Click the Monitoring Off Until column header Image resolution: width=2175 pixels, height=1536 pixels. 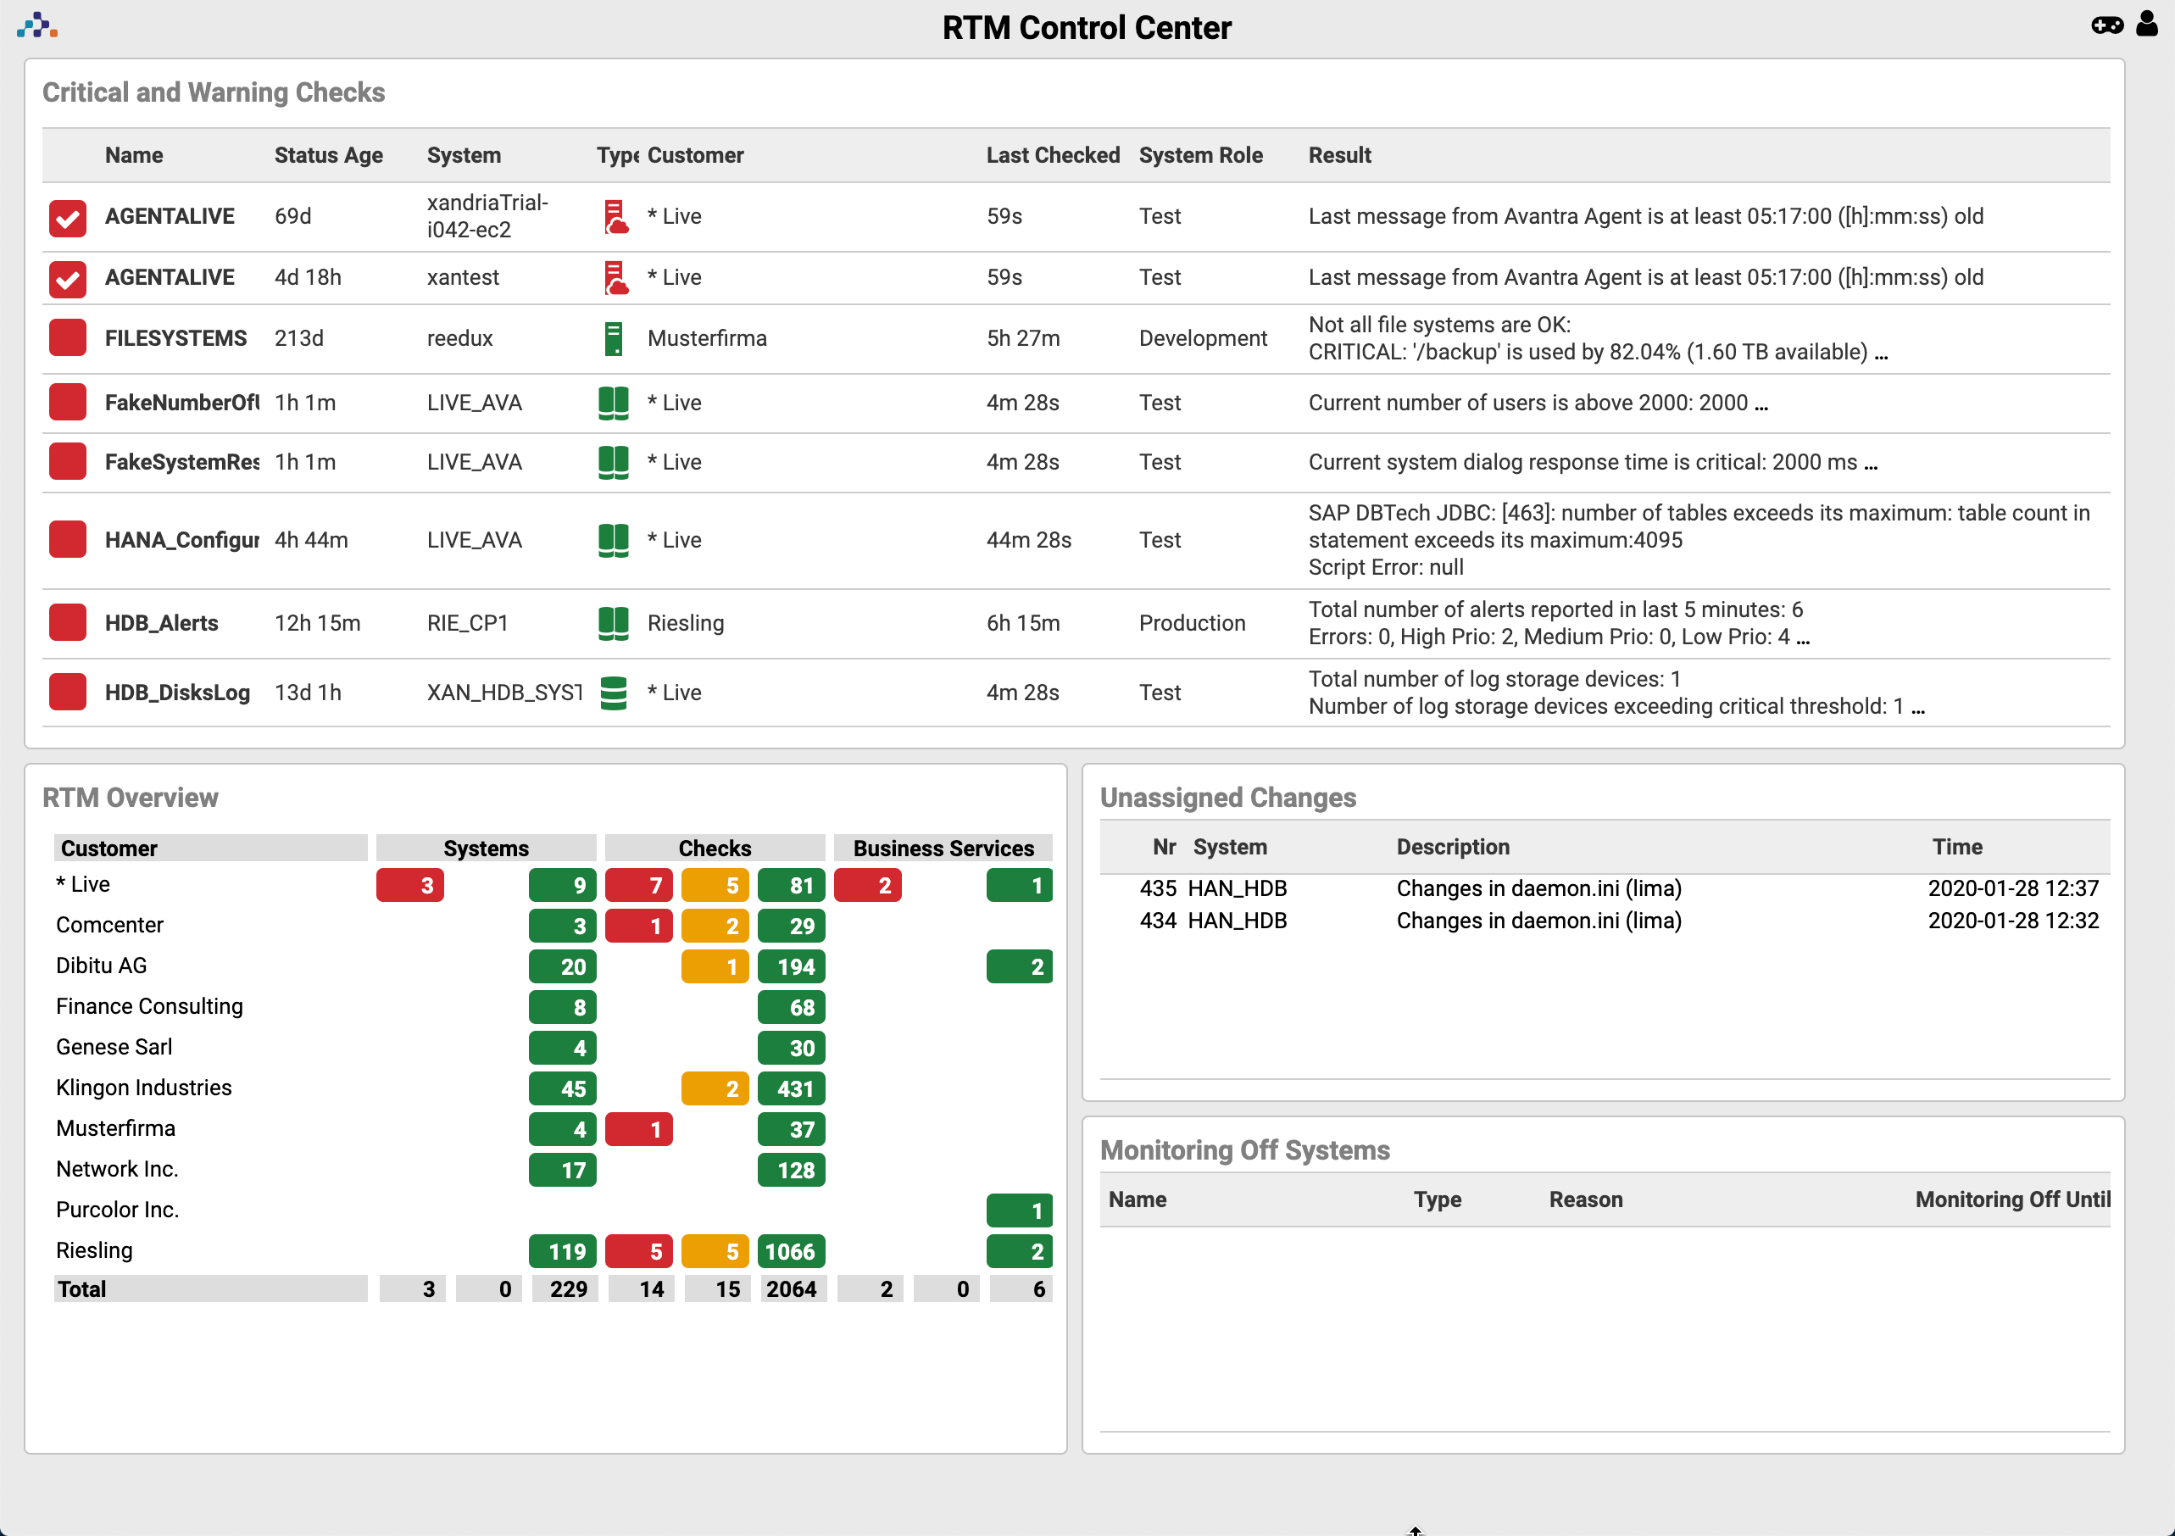[x=2013, y=1199]
